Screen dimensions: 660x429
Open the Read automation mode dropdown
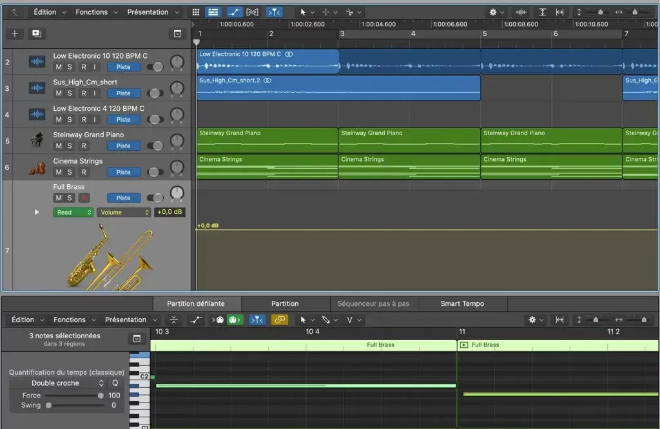(x=73, y=212)
